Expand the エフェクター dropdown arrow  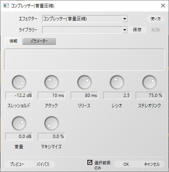point(125,19)
